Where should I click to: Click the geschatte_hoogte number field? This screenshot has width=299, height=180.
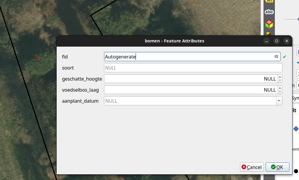click(190, 79)
